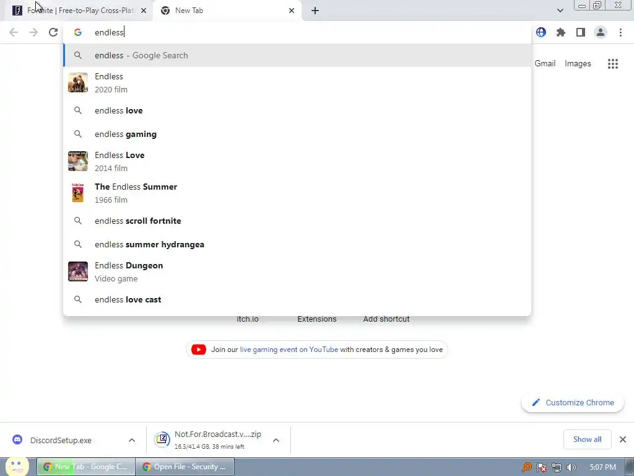Open the Extensions shortcut
Image resolution: width=634 pixels, height=476 pixels.
click(317, 319)
